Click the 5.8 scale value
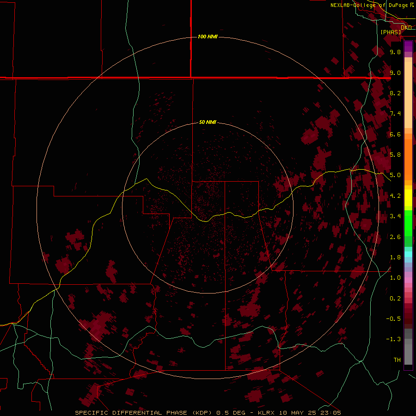Screen dimensions: 416x416 click(x=395, y=155)
